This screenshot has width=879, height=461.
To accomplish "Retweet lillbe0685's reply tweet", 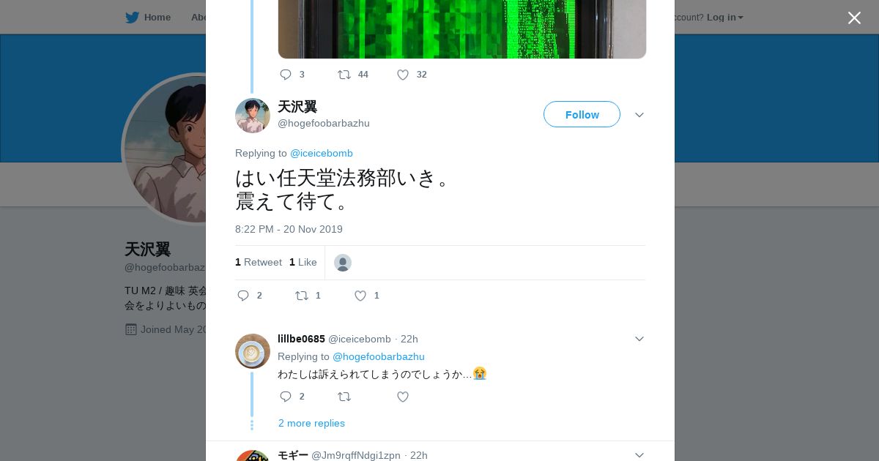I will coord(344,397).
